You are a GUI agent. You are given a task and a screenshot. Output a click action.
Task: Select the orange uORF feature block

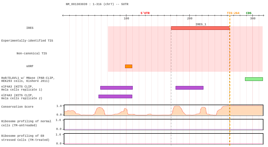click(x=129, y=66)
